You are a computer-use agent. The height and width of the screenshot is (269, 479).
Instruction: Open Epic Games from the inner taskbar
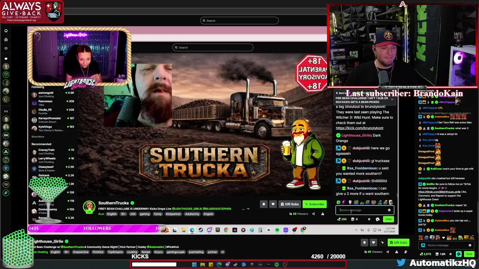click(x=217, y=230)
